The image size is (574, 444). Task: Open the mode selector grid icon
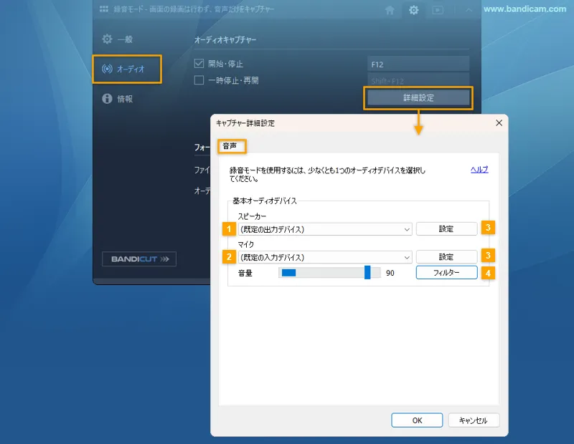(104, 9)
